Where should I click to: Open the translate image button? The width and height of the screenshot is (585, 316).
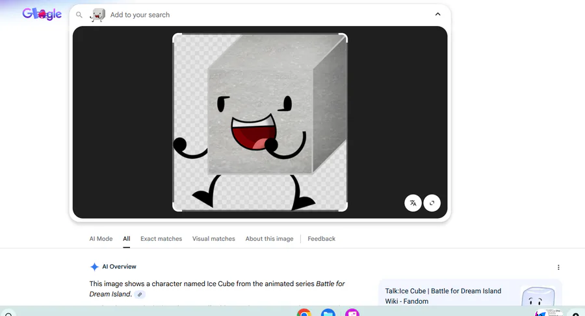click(x=413, y=203)
